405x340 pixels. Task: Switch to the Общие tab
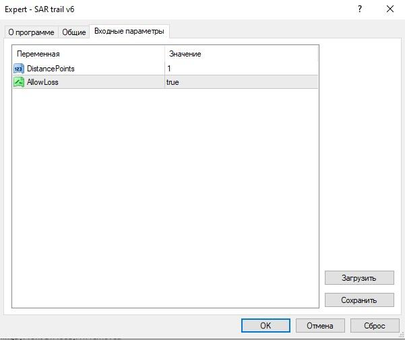(74, 32)
